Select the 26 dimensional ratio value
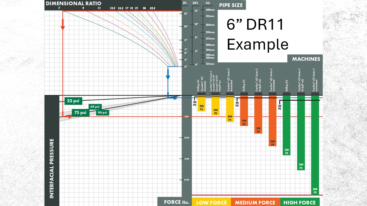The height and width of the screenshot is (206, 367). point(145,8)
